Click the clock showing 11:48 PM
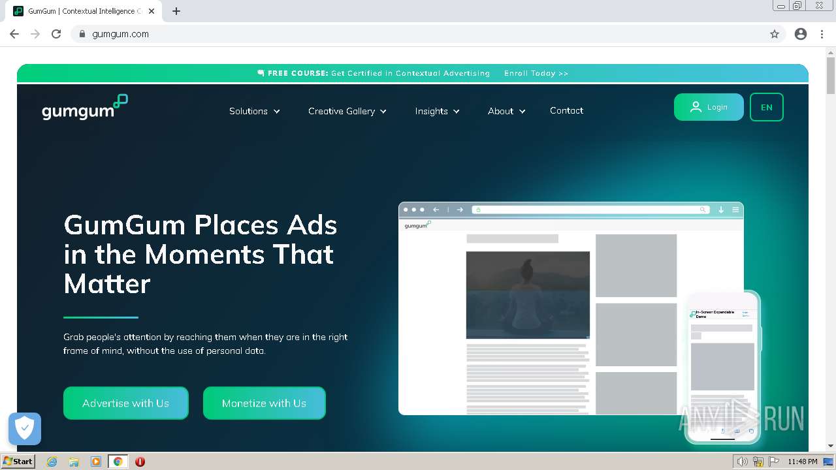 coord(803,462)
